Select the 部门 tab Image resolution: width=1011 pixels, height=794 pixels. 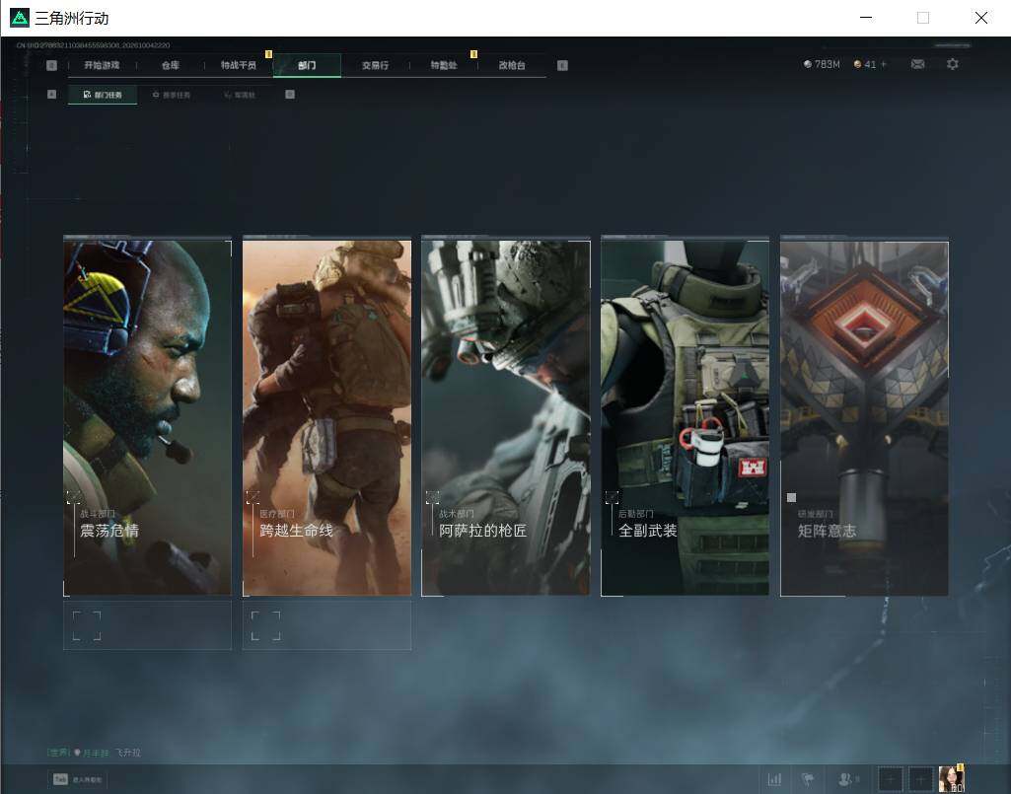tap(307, 65)
